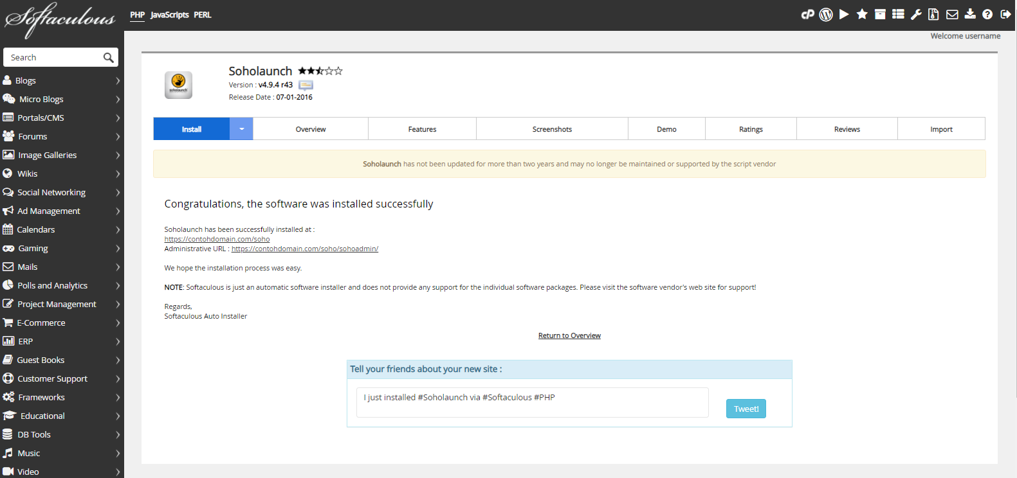1017x478 pixels.
Task: Open the email settings envelope icon
Action: tap(952, 14)
